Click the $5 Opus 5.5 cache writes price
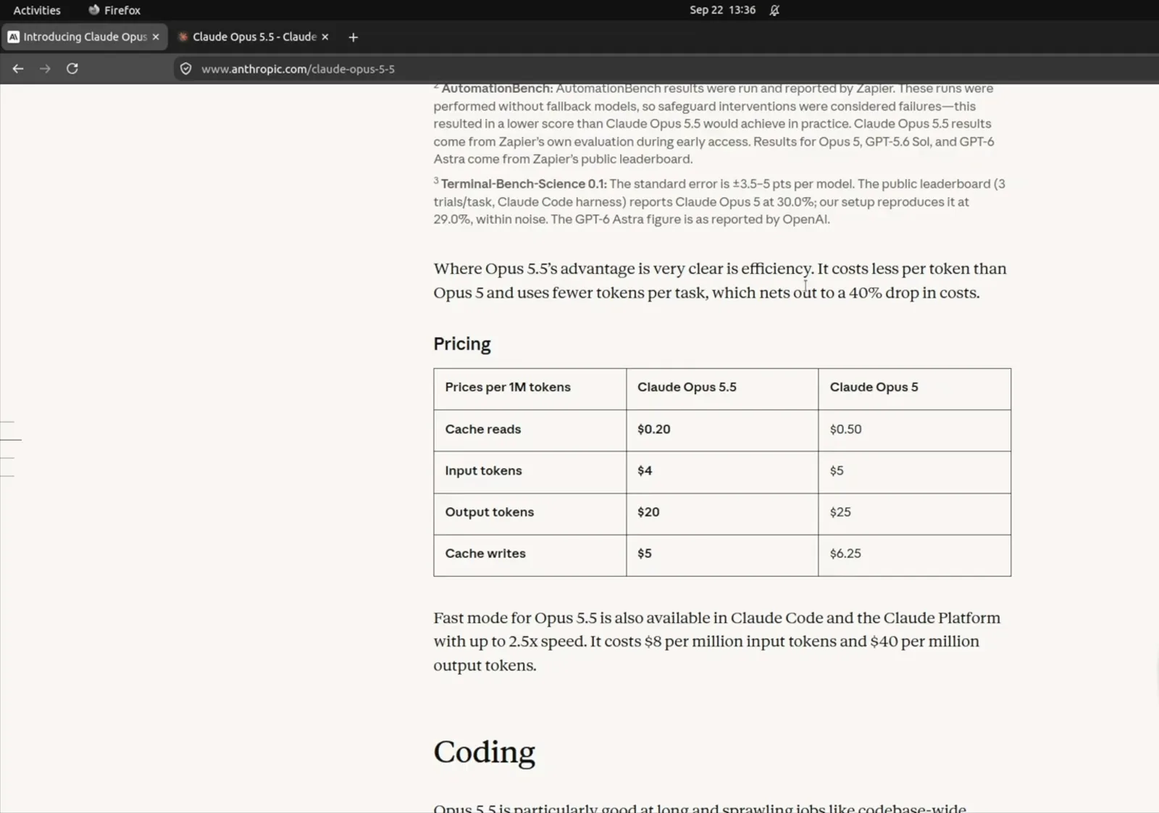Viewport: 1159px width, 813px height. pos(645,553)
